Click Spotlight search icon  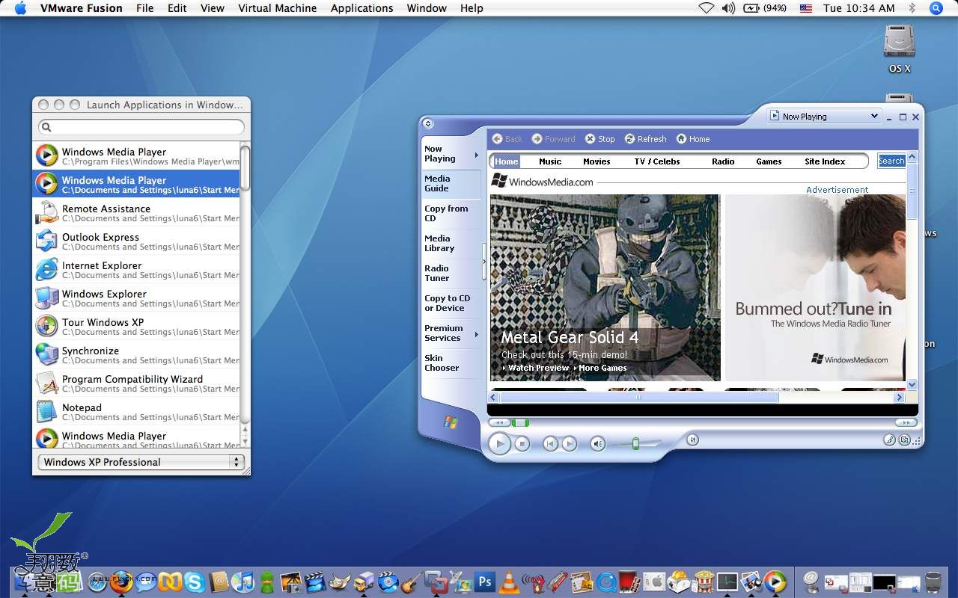(936, 8)
